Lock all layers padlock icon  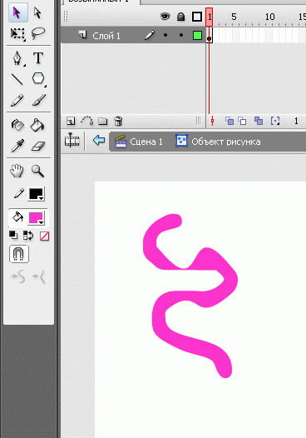pos(181,17)
